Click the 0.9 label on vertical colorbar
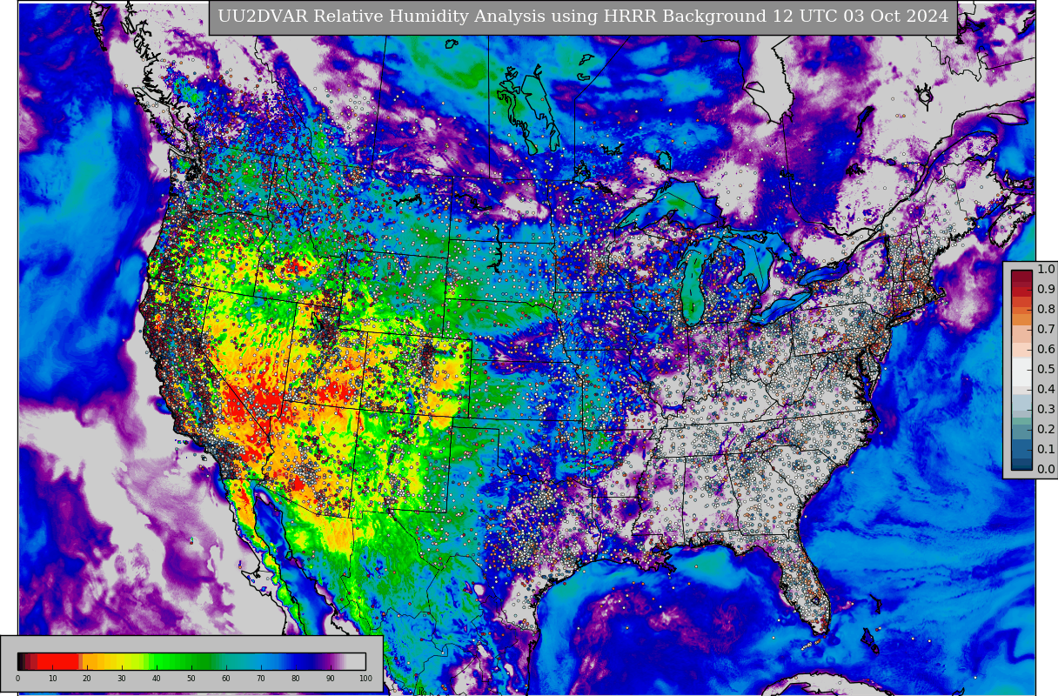This screenshot has height=696, width=1058. [1046, 290]
